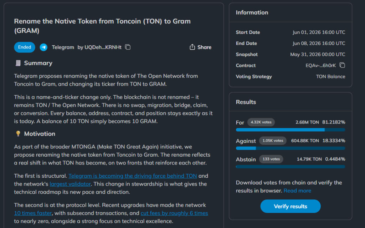The image size is (365, 228).
Task: Click the Abstain option label
Action: 246,159
